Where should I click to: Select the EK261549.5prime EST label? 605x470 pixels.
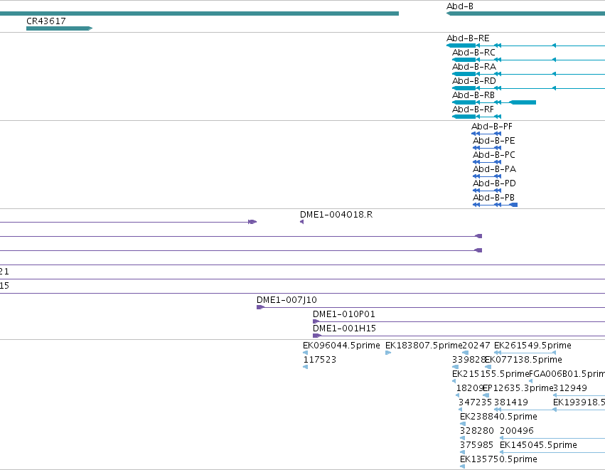point(532,346)
